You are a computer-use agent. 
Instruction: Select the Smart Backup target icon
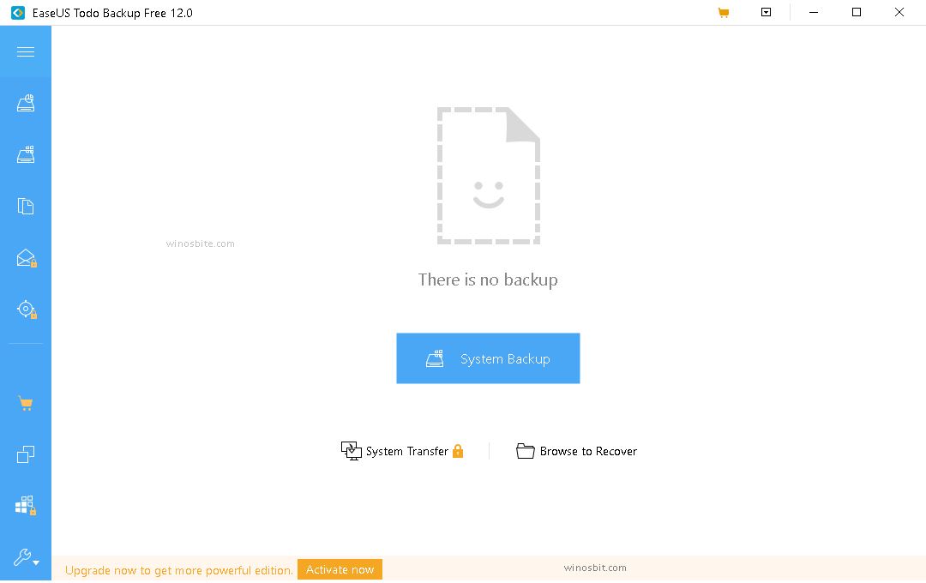pos(26,309)
